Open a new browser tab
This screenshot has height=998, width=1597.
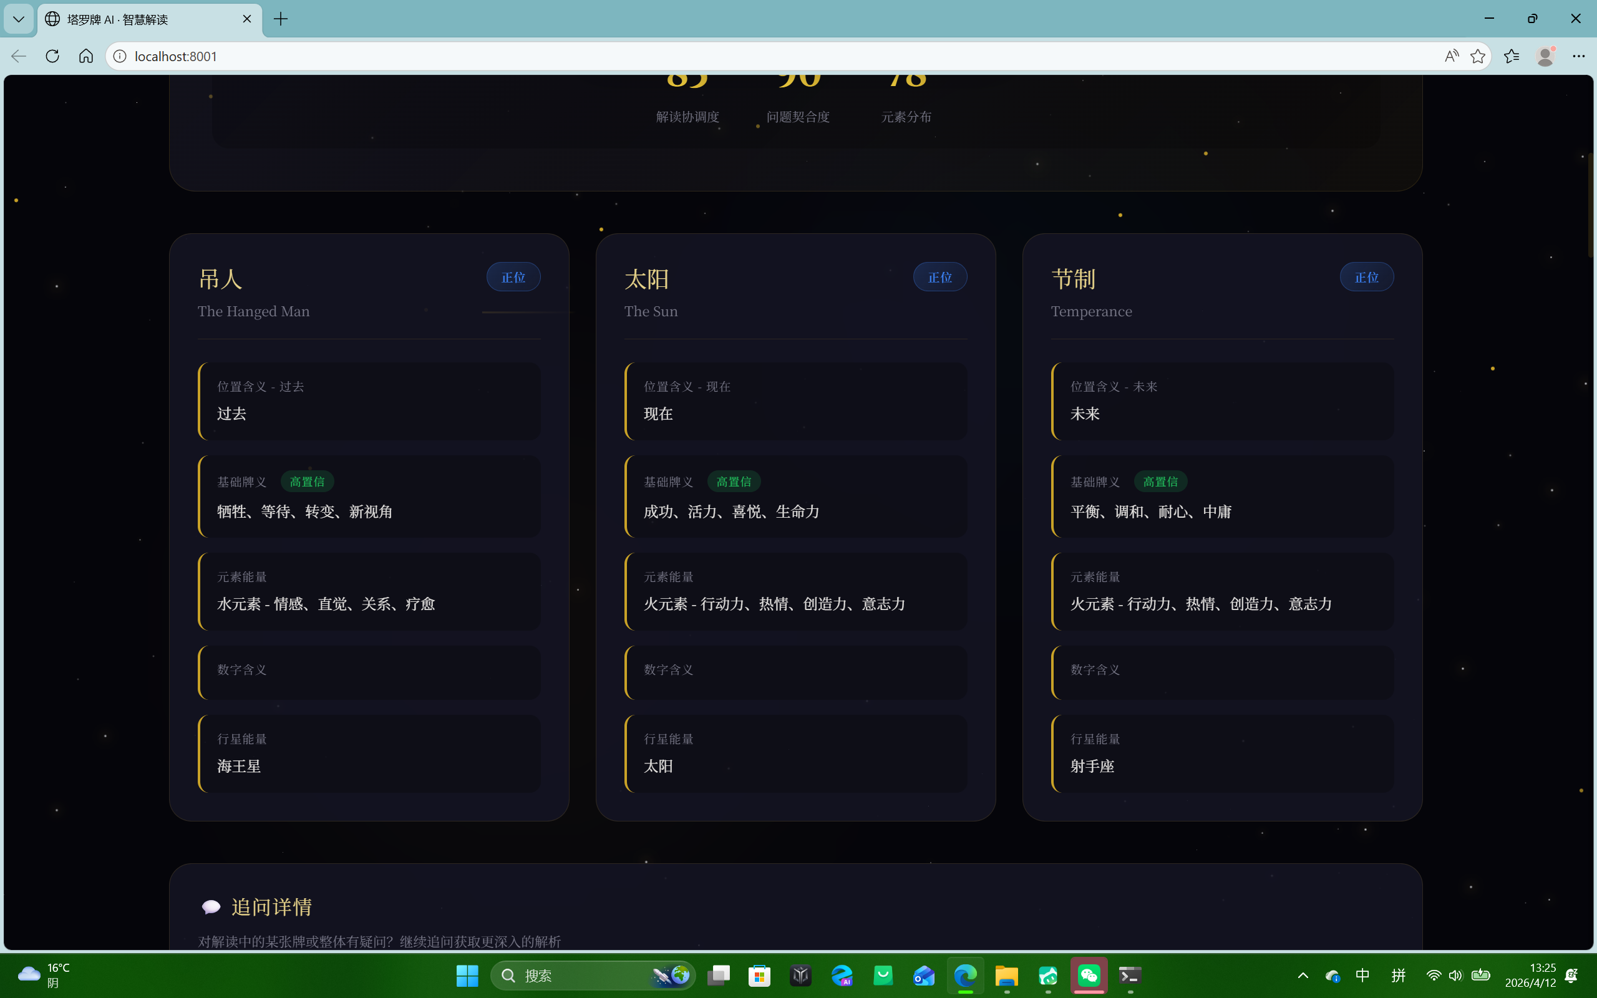(281, 19)
